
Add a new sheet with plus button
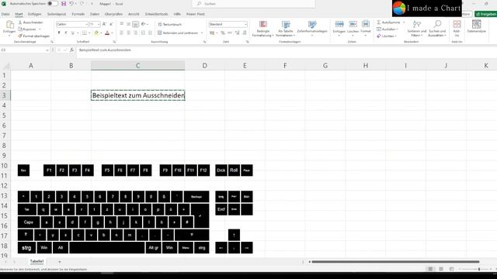[x=59, y=262]
